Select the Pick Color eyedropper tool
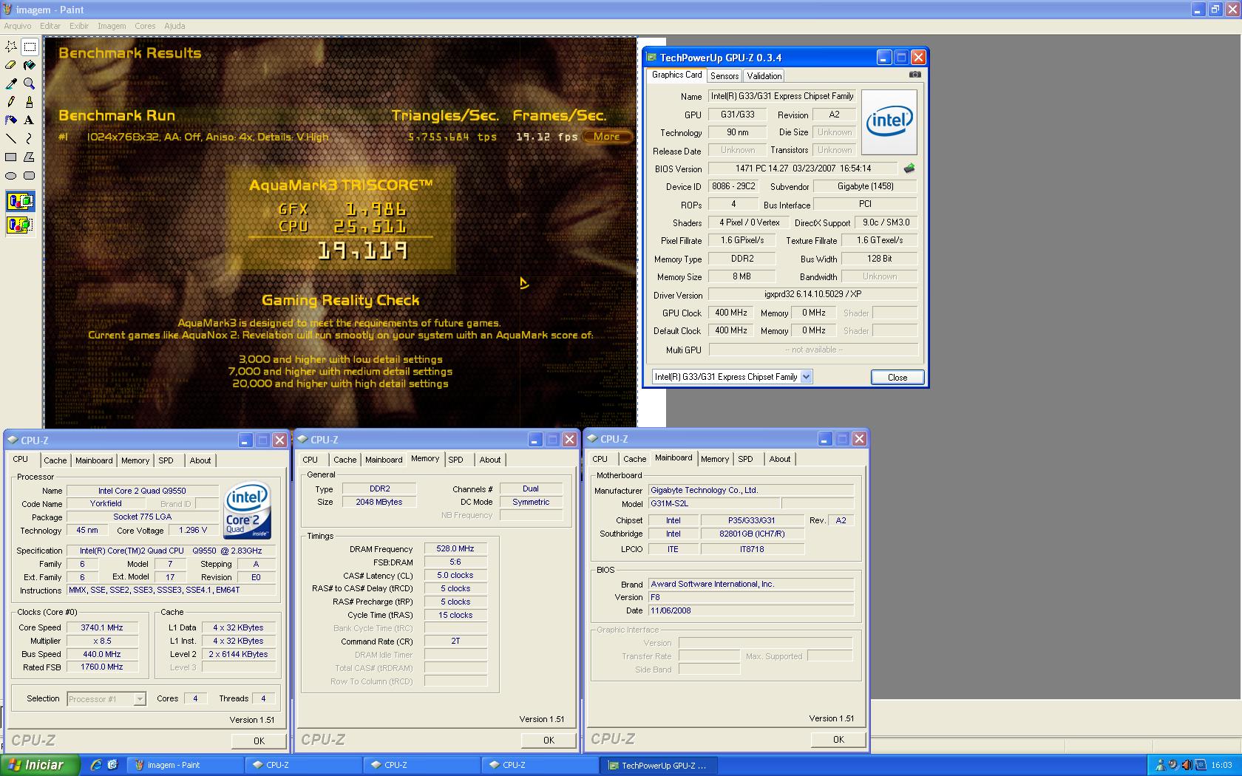This screenshot has height=776, width=1242. (x=11, y=84)
